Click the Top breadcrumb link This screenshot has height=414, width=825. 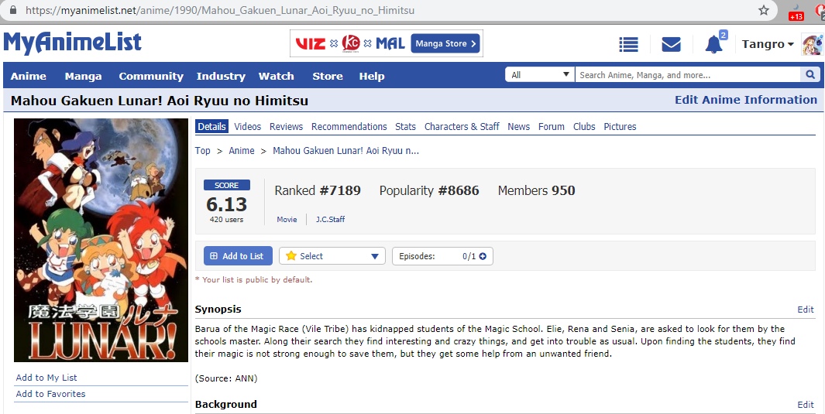click(202, 151)
